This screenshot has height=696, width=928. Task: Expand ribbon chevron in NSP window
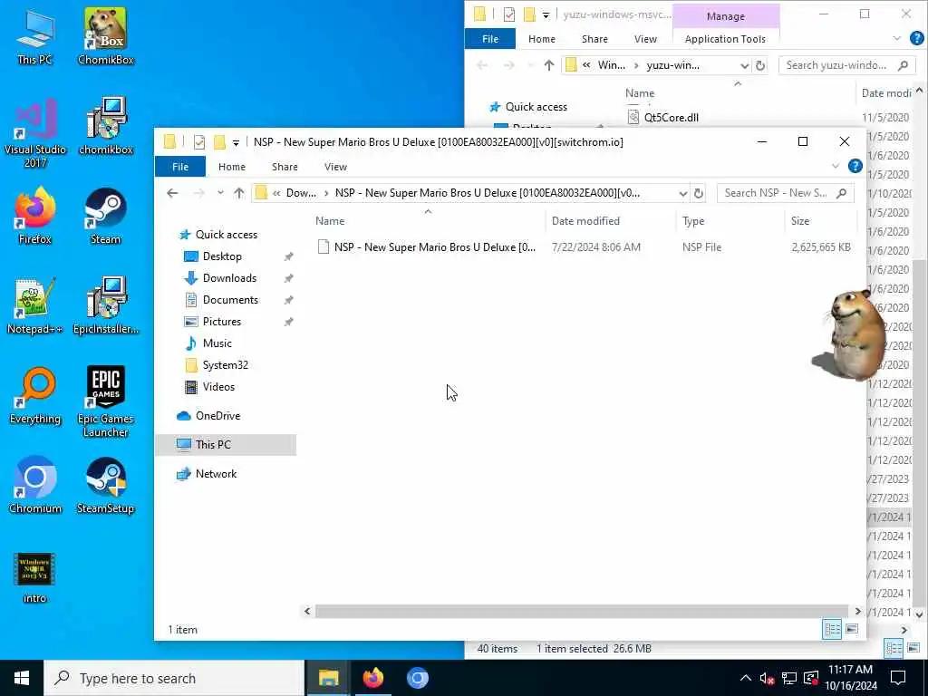click(836, 167)
